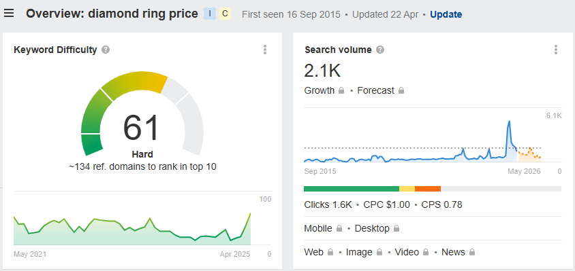Click the lock icon next to Mobile

(339, 229)
